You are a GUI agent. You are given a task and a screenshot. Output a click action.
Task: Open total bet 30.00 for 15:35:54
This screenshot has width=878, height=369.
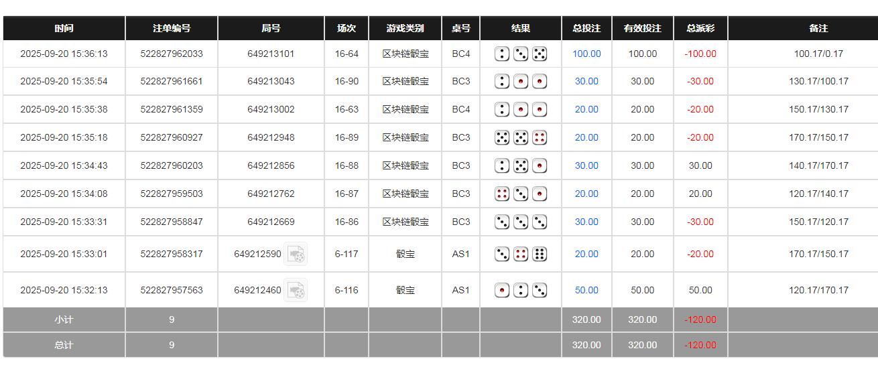(586, 81)
